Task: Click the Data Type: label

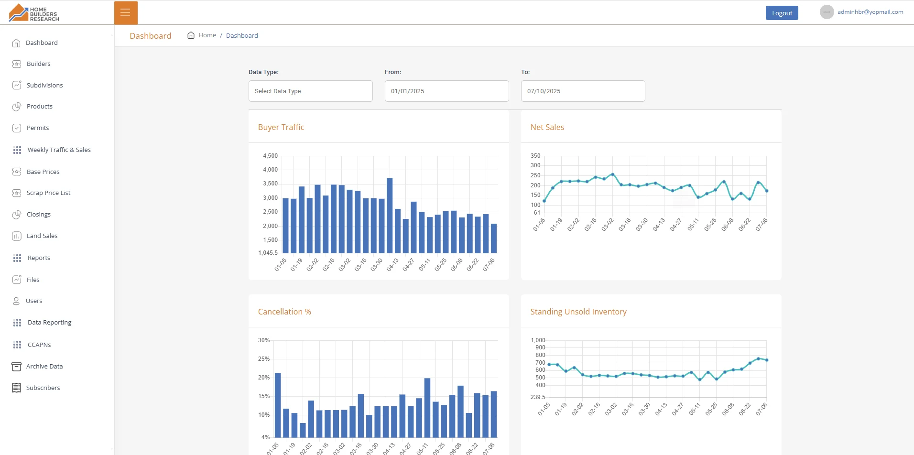Action: [263, 72]
